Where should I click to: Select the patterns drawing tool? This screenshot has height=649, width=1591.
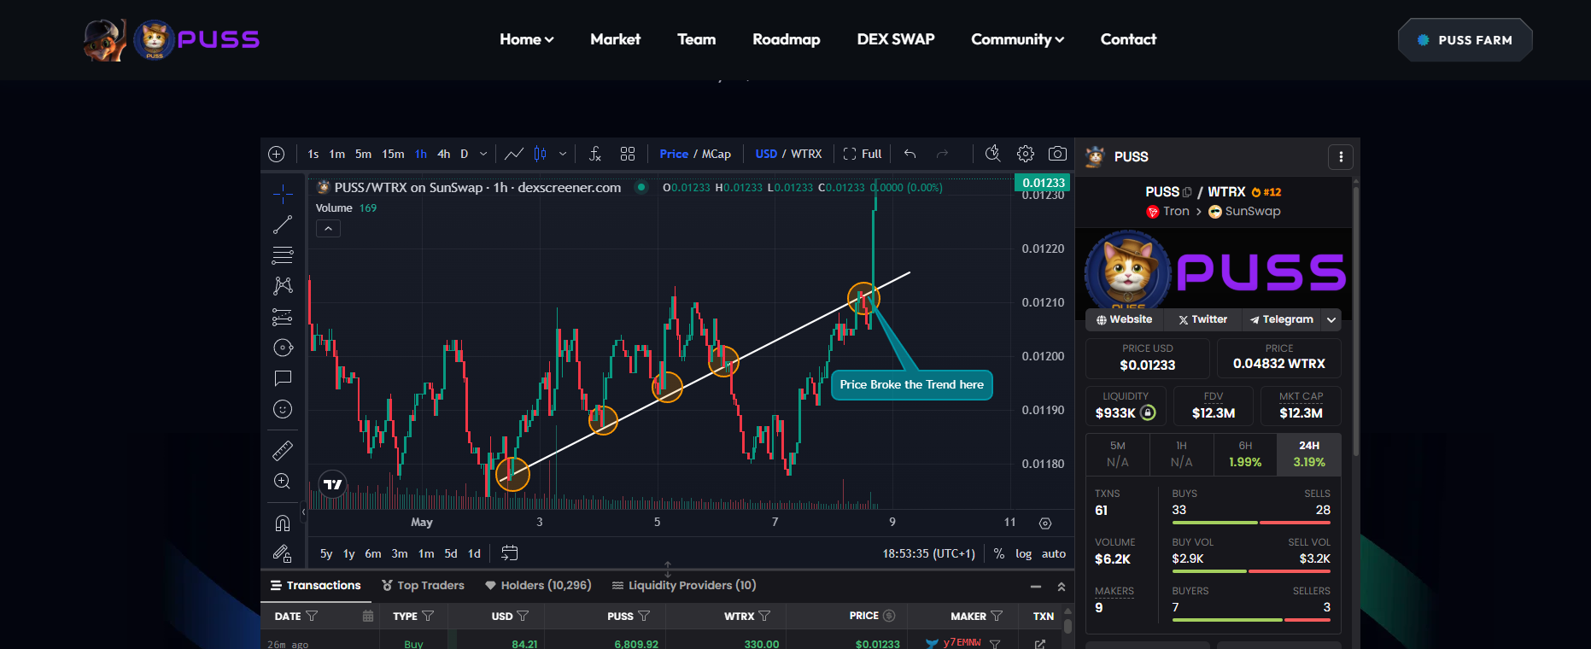click(x=283, y=286)
